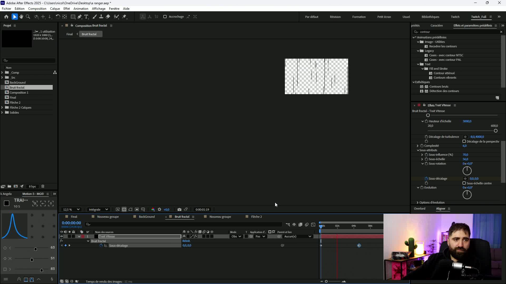Select the Roto Brush tool
This screenshot has height=284, width=506.
(116, 17)
